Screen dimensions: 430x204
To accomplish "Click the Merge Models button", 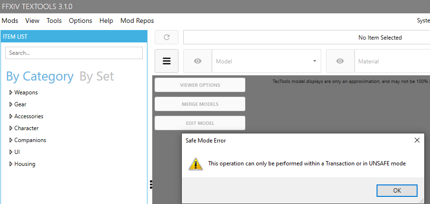I will (200, 104).
